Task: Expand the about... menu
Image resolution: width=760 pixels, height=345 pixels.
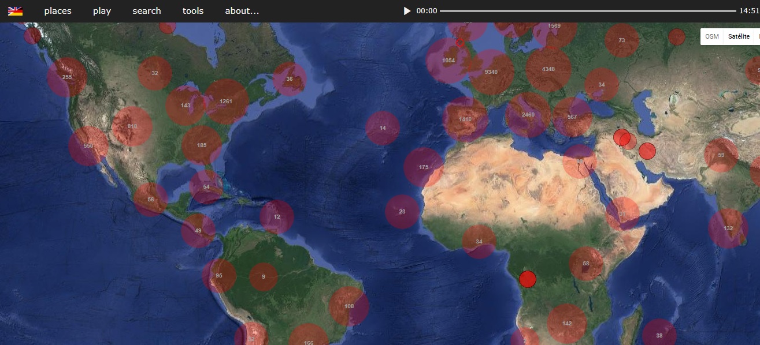Action: pyautogui.click(x=242, y=11)
